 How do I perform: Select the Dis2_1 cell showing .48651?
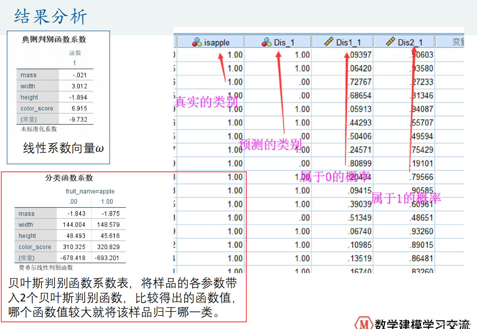pyautogui.click(x=404, y=218)
